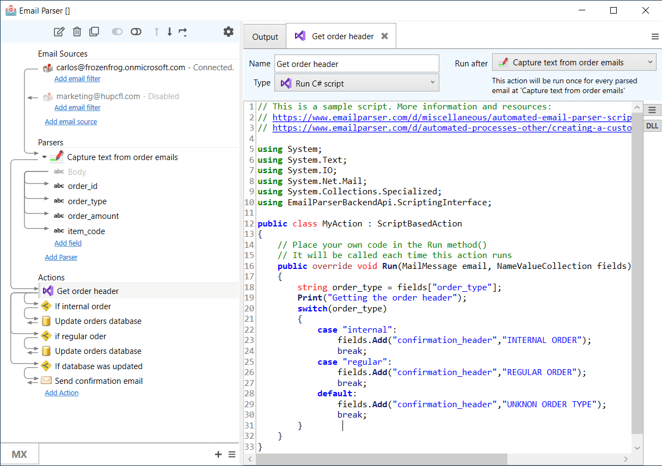
Task: Click the lines icon button above DLL
Action: click(652, 110)
